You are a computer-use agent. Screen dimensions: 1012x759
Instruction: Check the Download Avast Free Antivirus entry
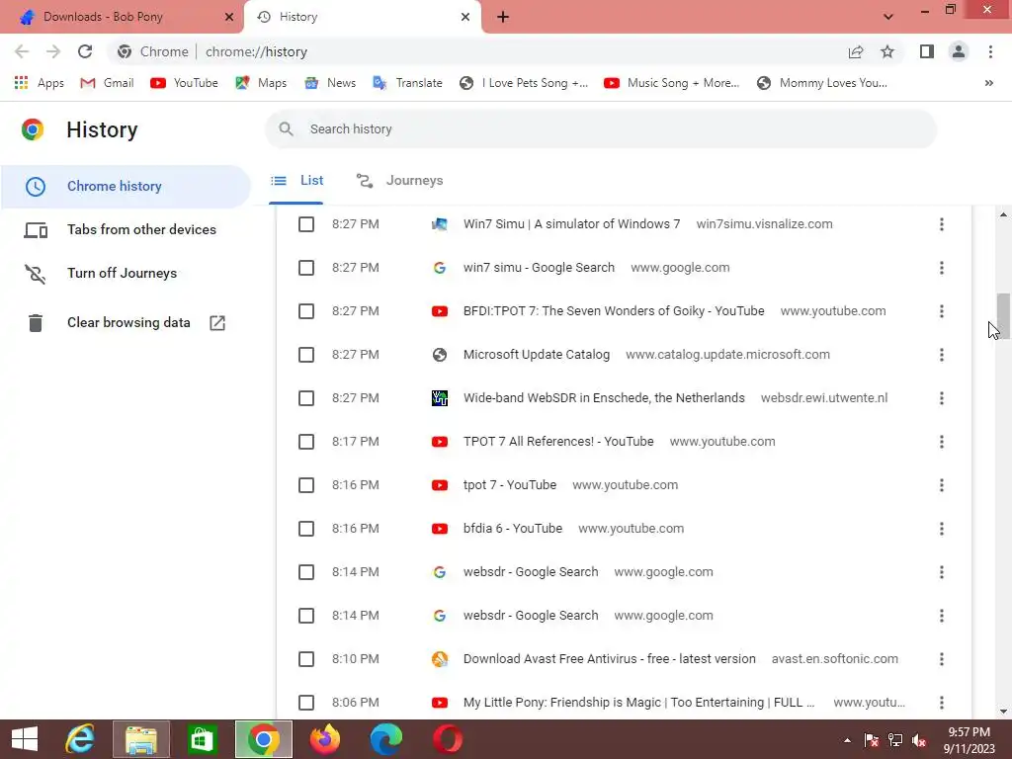coord(306,659)
